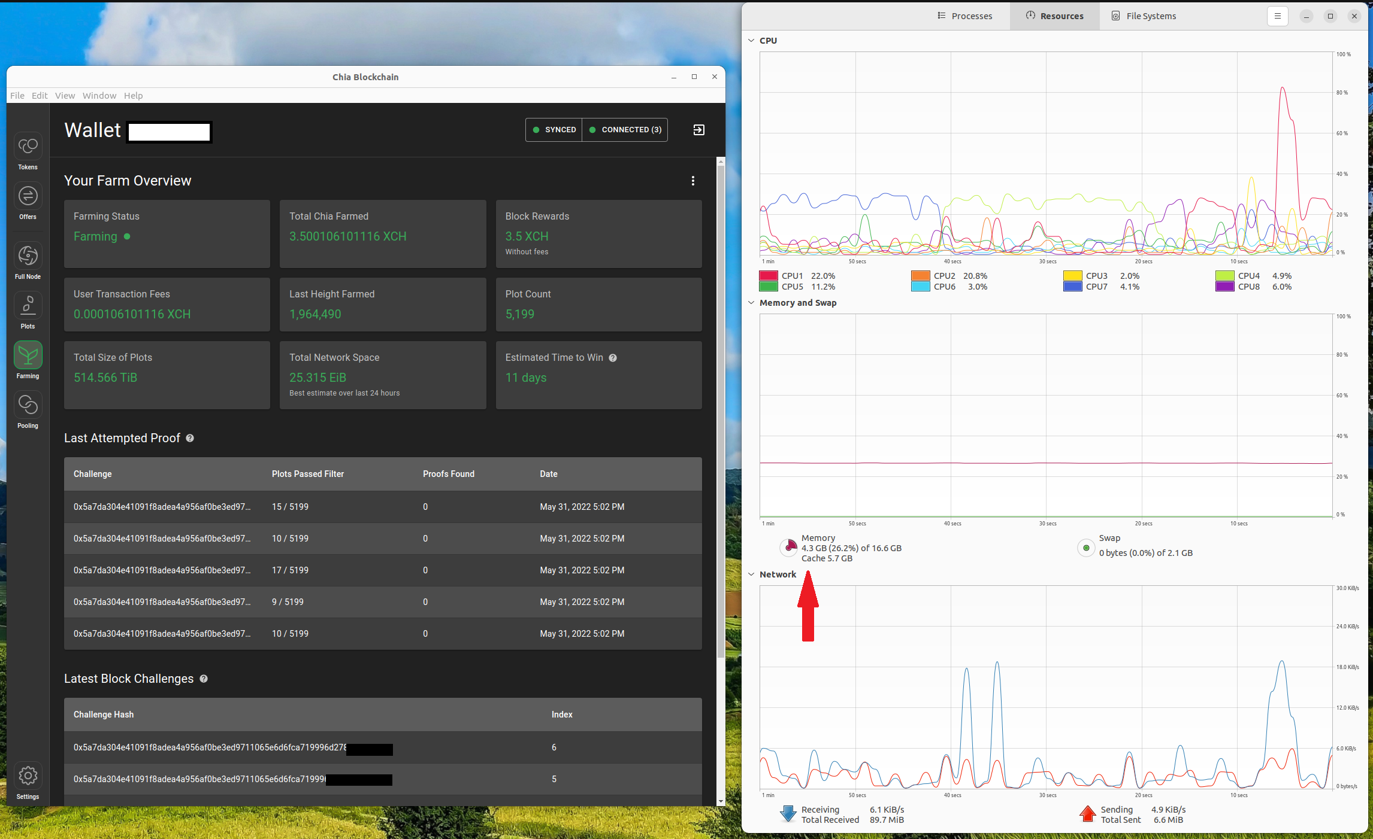Click the red Sending arrow icon
The height and width of the screenshot is (839, 1373).
click(1087, 814)
